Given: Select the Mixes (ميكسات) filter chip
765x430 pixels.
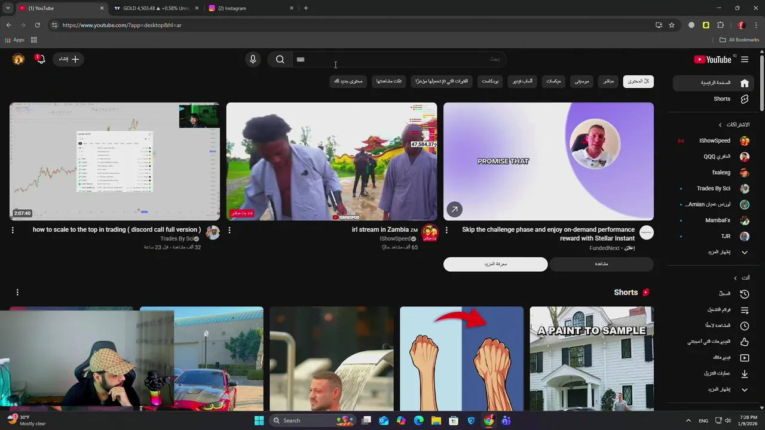Looking at the screenshot, I should coord(553,81).
